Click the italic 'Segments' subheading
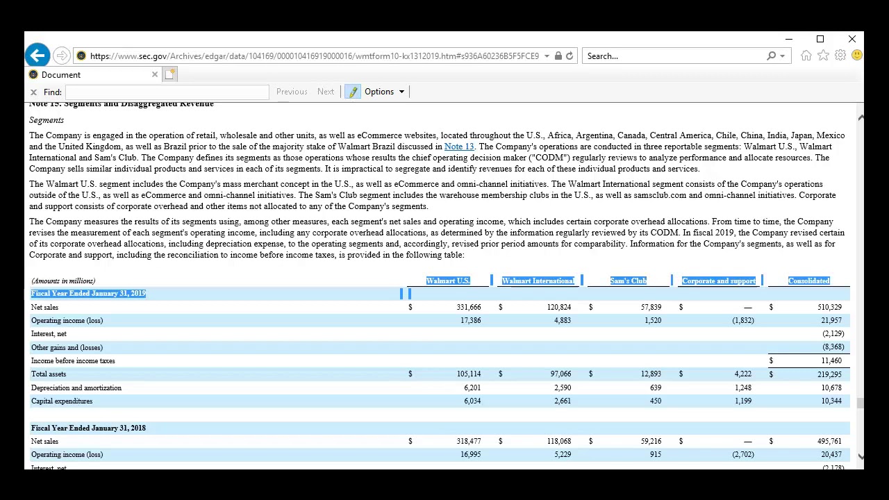The height and width of the screenshot is (500, 889). pyautogui.click(x=47, y=120)
